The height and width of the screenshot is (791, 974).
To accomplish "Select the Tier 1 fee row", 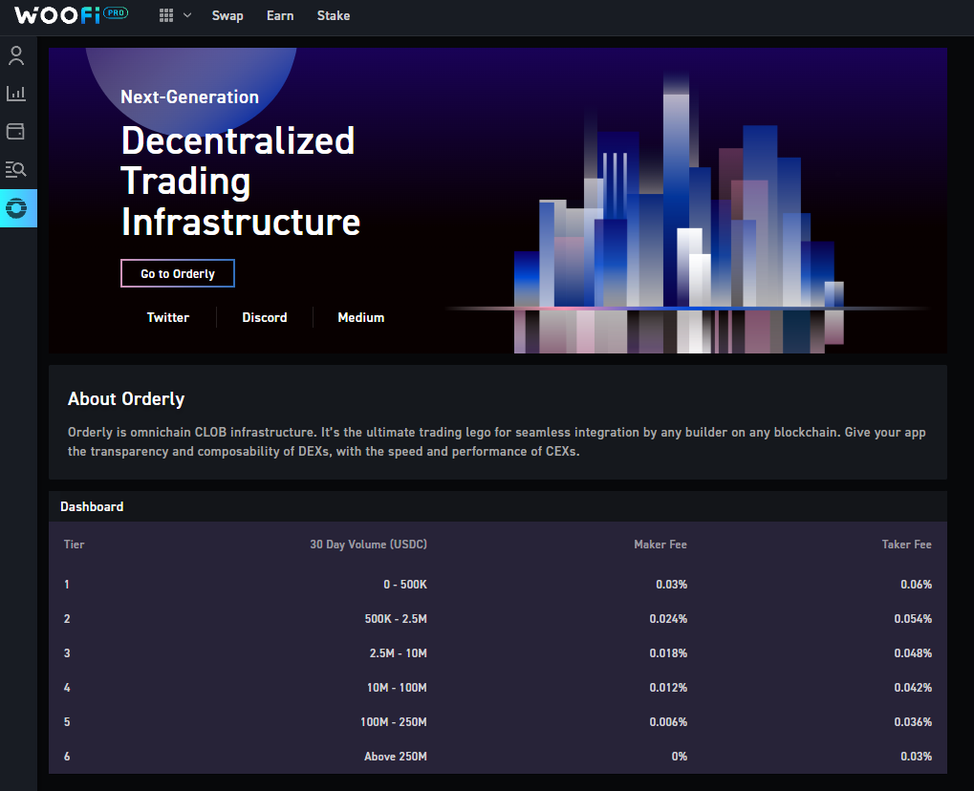I will 497,584.
